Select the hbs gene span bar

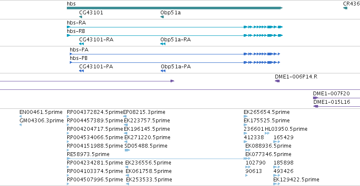click(x=175, y=8)
